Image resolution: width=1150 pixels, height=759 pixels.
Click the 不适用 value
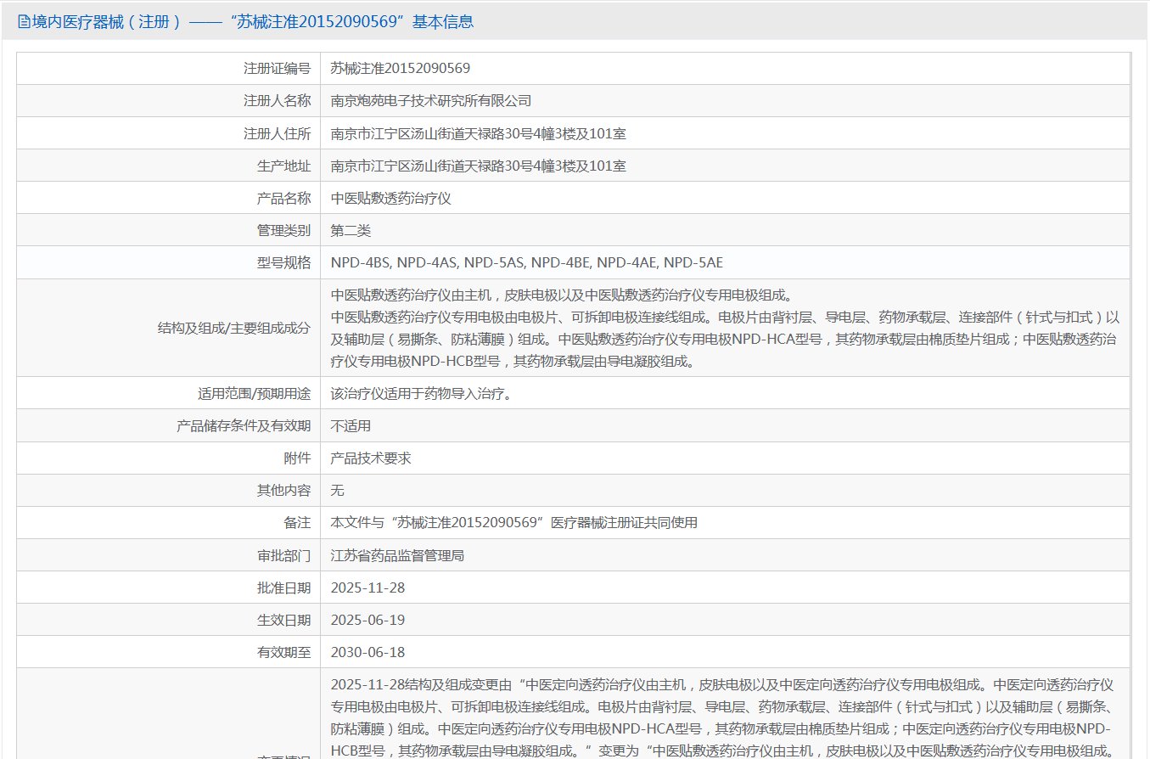[351, 425]
